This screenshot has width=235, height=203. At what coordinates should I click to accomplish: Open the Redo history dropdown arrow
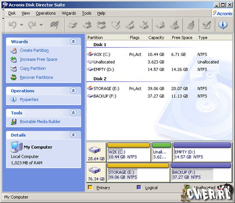[x=41, y=25]
